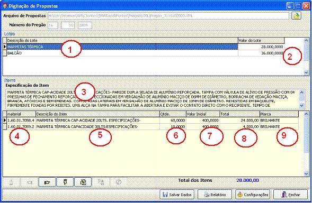312x203 pixels.
Task: Click the Marca column header
Action: point(279,114)
